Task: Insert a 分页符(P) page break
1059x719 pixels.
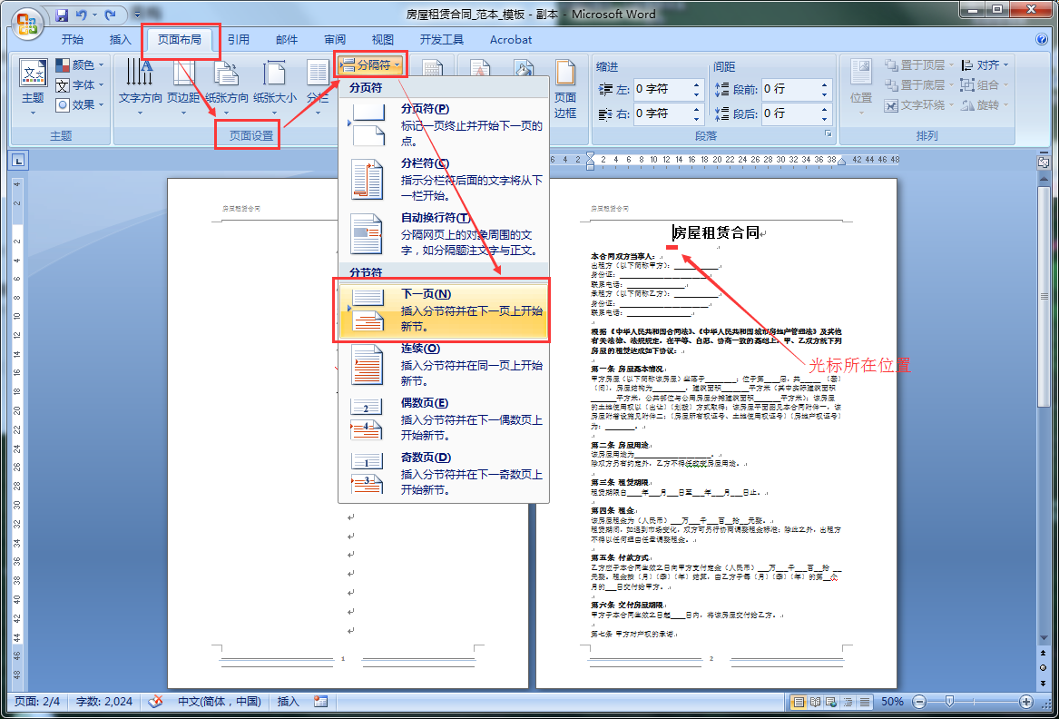Action: click(x=444, y=124)
